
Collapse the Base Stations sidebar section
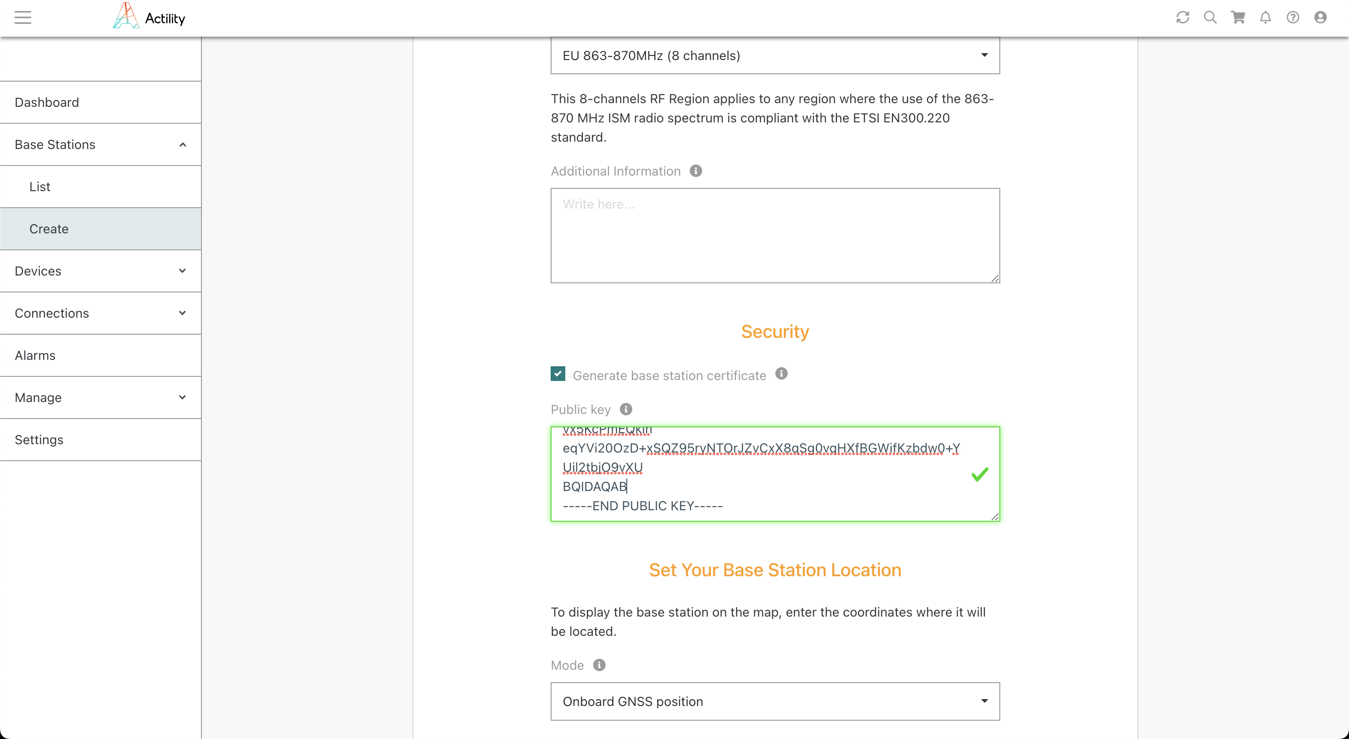pos(100,144)
